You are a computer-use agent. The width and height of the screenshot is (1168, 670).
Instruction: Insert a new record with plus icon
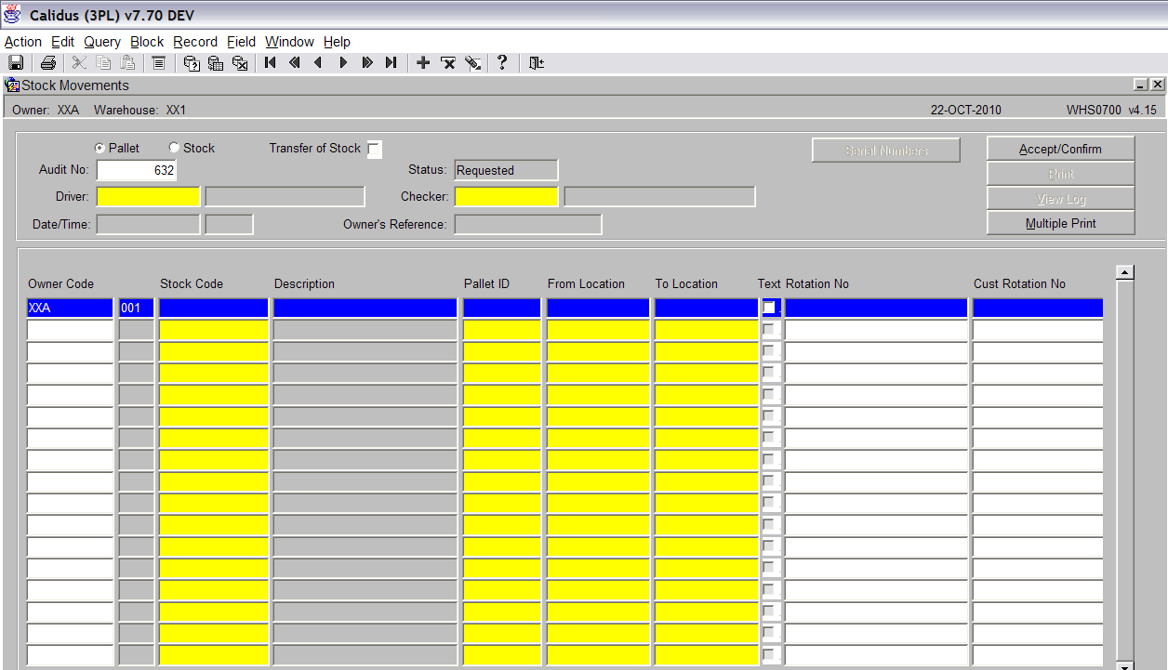click(423, 63)
